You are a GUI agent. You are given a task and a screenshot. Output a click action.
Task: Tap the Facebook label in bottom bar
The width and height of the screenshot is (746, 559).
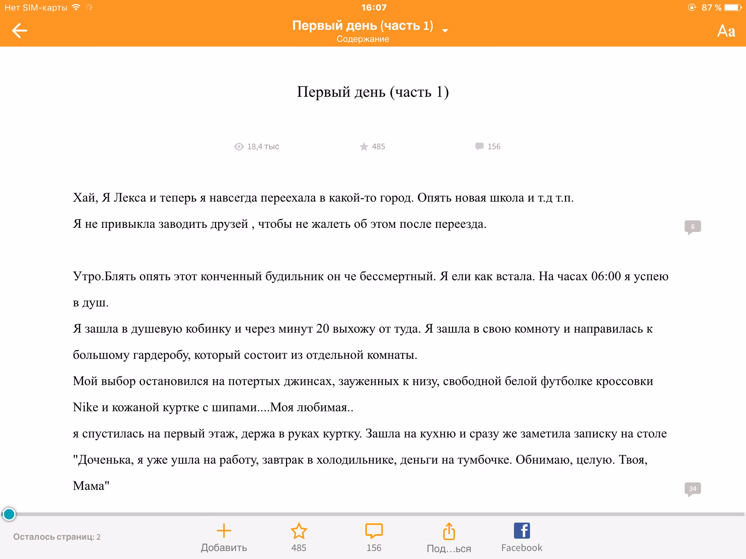tap(521, 548)
